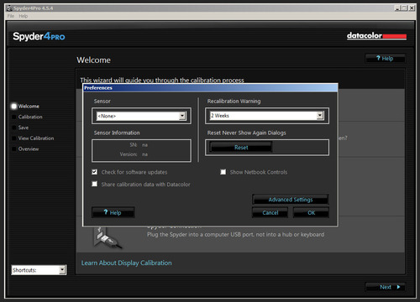Select the Calibration step in sidebar

pos(30,117)
